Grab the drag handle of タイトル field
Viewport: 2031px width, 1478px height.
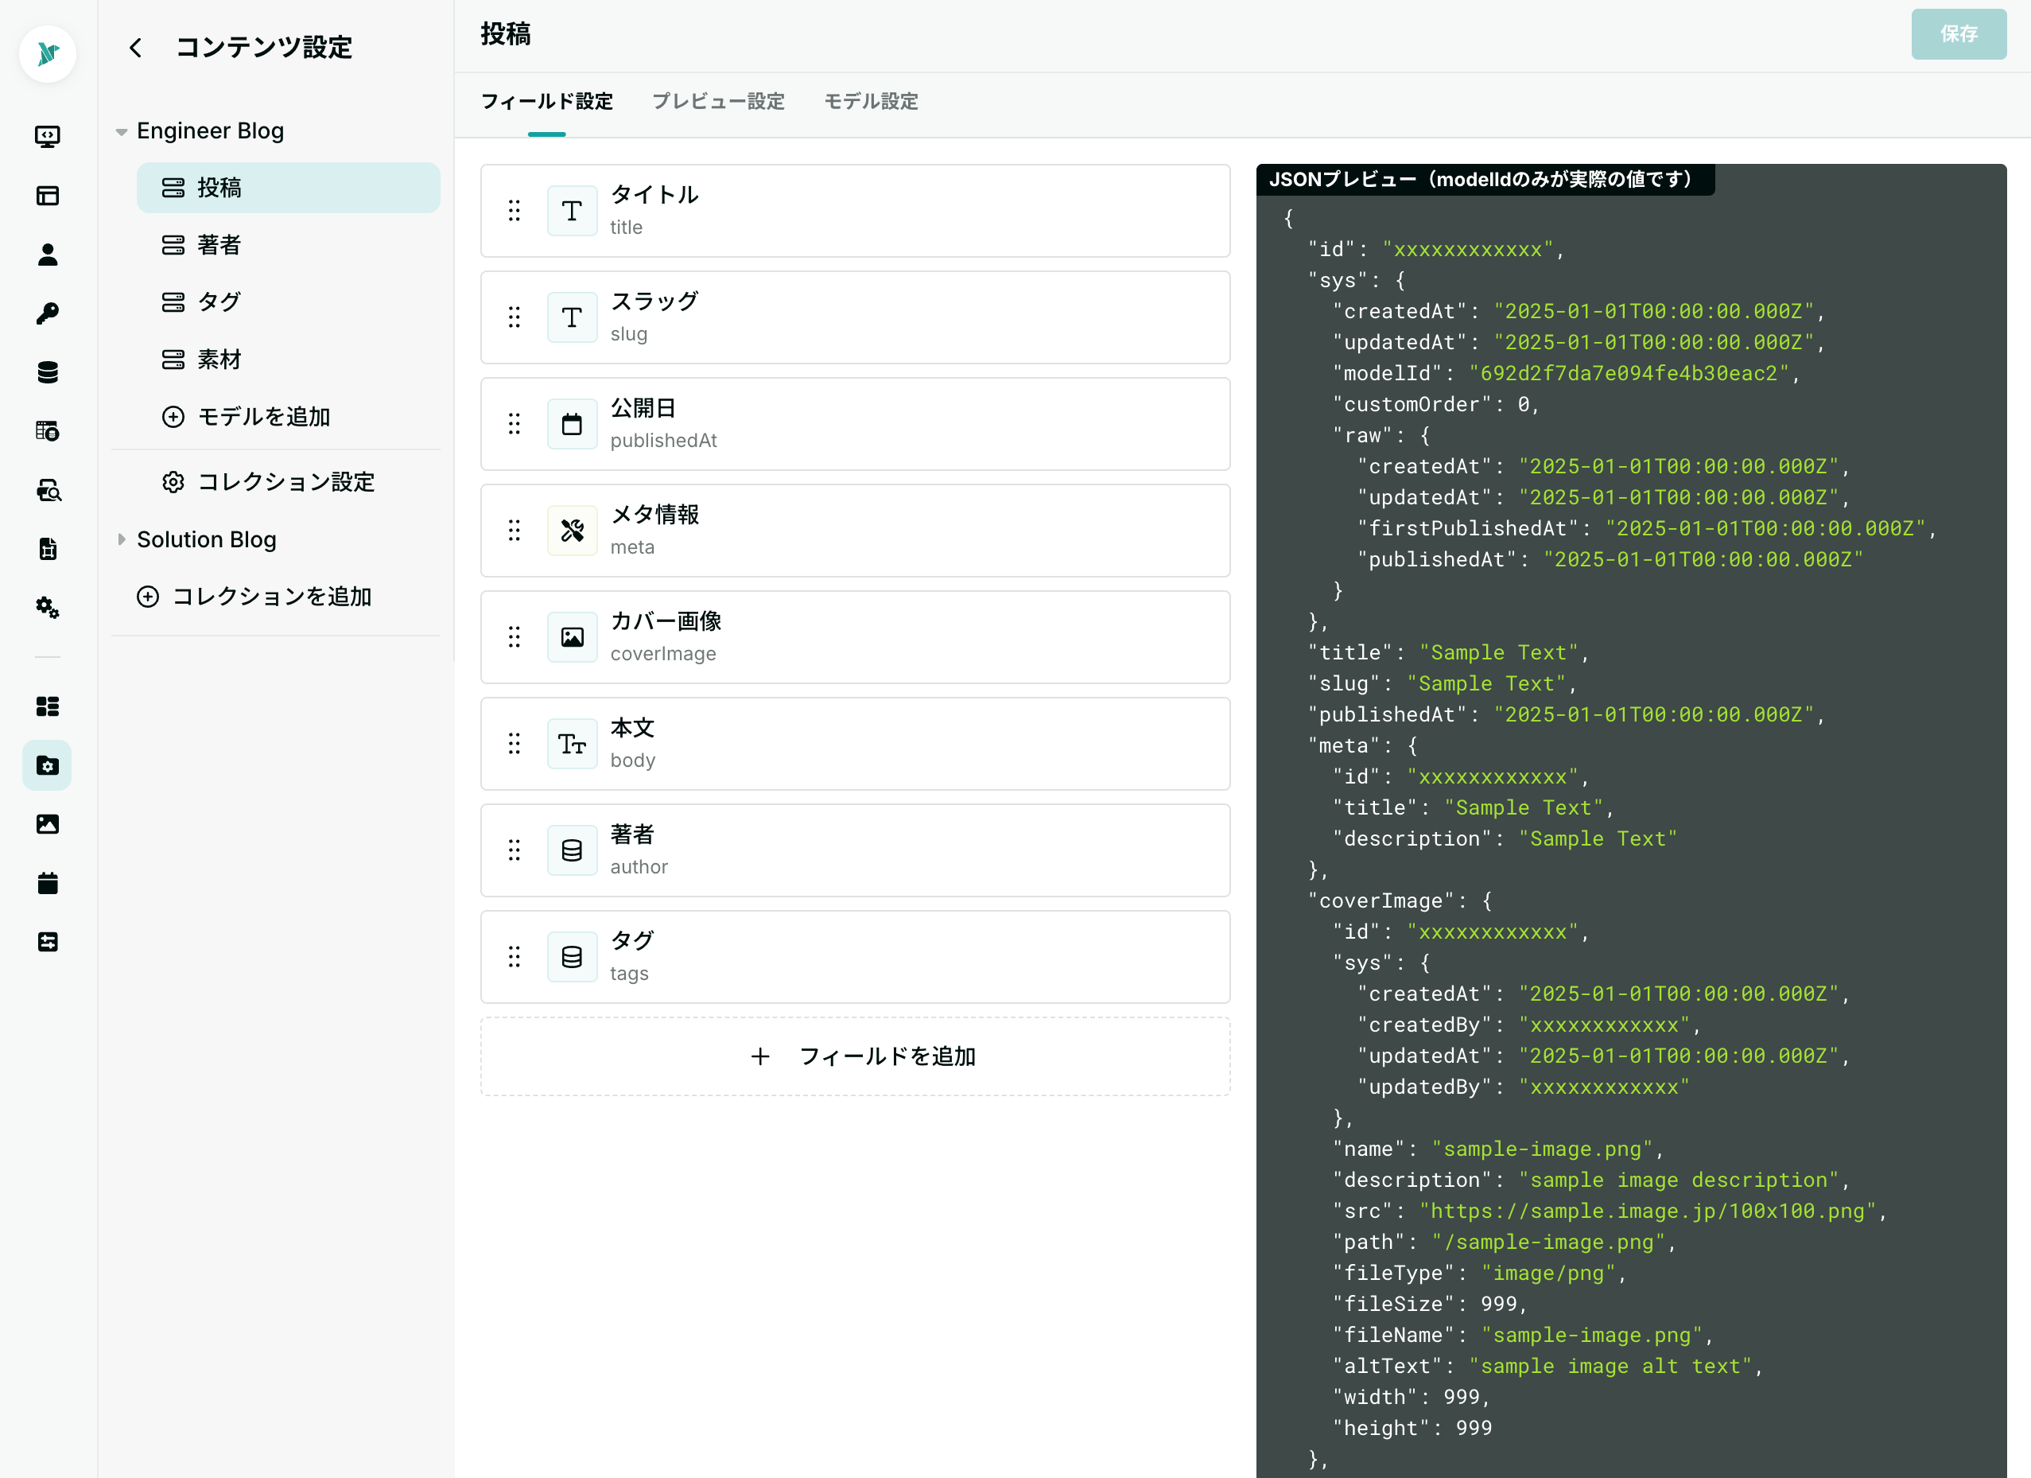pos(514,211)
